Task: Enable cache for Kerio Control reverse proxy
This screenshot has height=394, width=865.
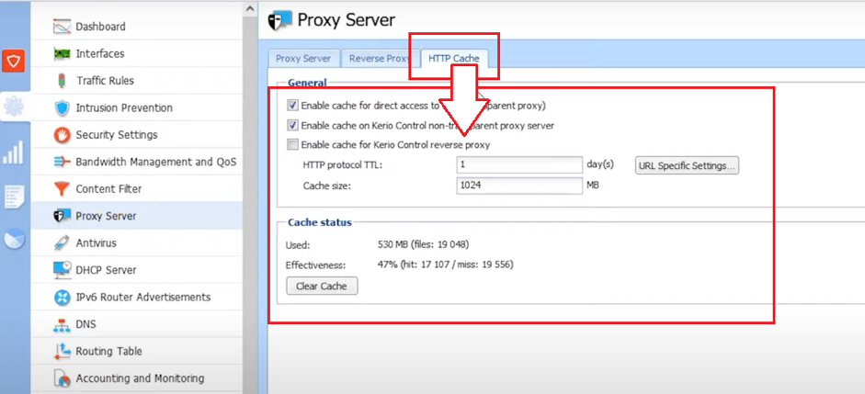Action: pos(292,145)
